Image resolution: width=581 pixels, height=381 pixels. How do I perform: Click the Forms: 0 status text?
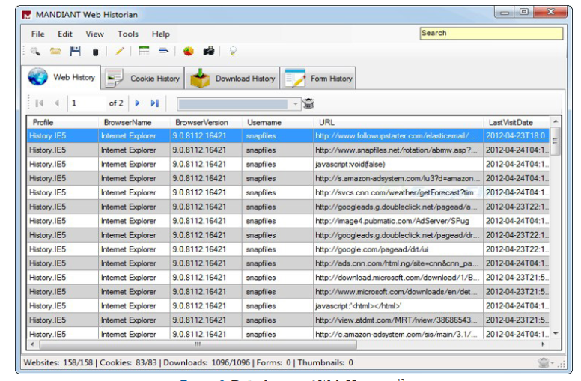(x=273, y=362)
